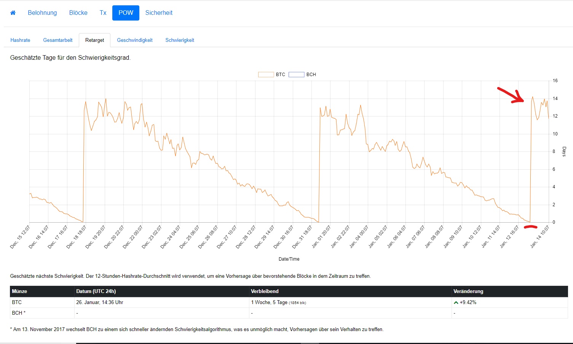Click the blue BCH legend color box
Screen dimensions: 573x344
tap(296, 75)
